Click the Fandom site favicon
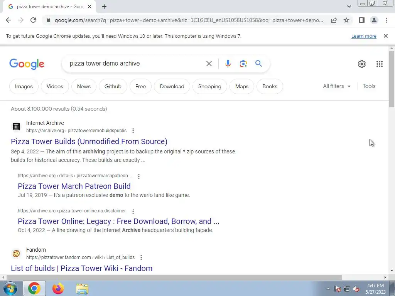This screenshot has width=395, height=296. click(x=16, y=254)
